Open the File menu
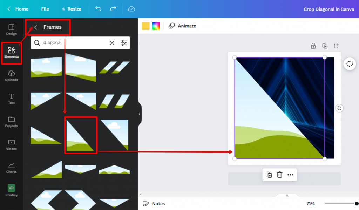The height and width of the screenshot is (210, 359). (x=45, y=9)
